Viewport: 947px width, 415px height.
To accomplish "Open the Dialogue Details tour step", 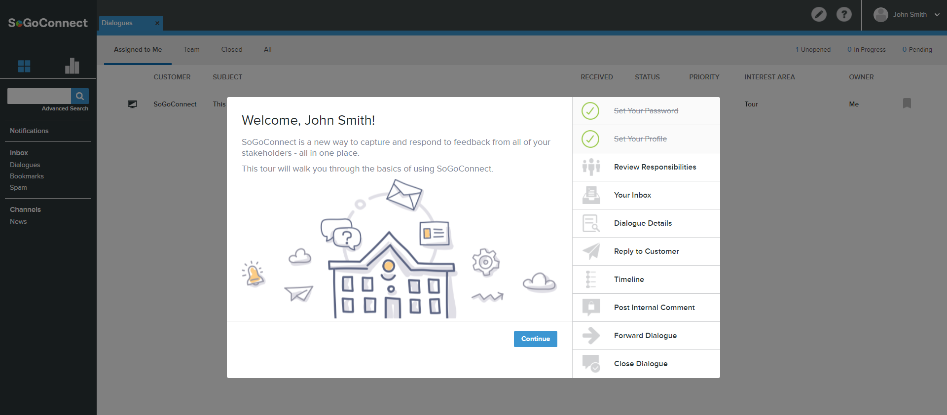I will 646,223.
